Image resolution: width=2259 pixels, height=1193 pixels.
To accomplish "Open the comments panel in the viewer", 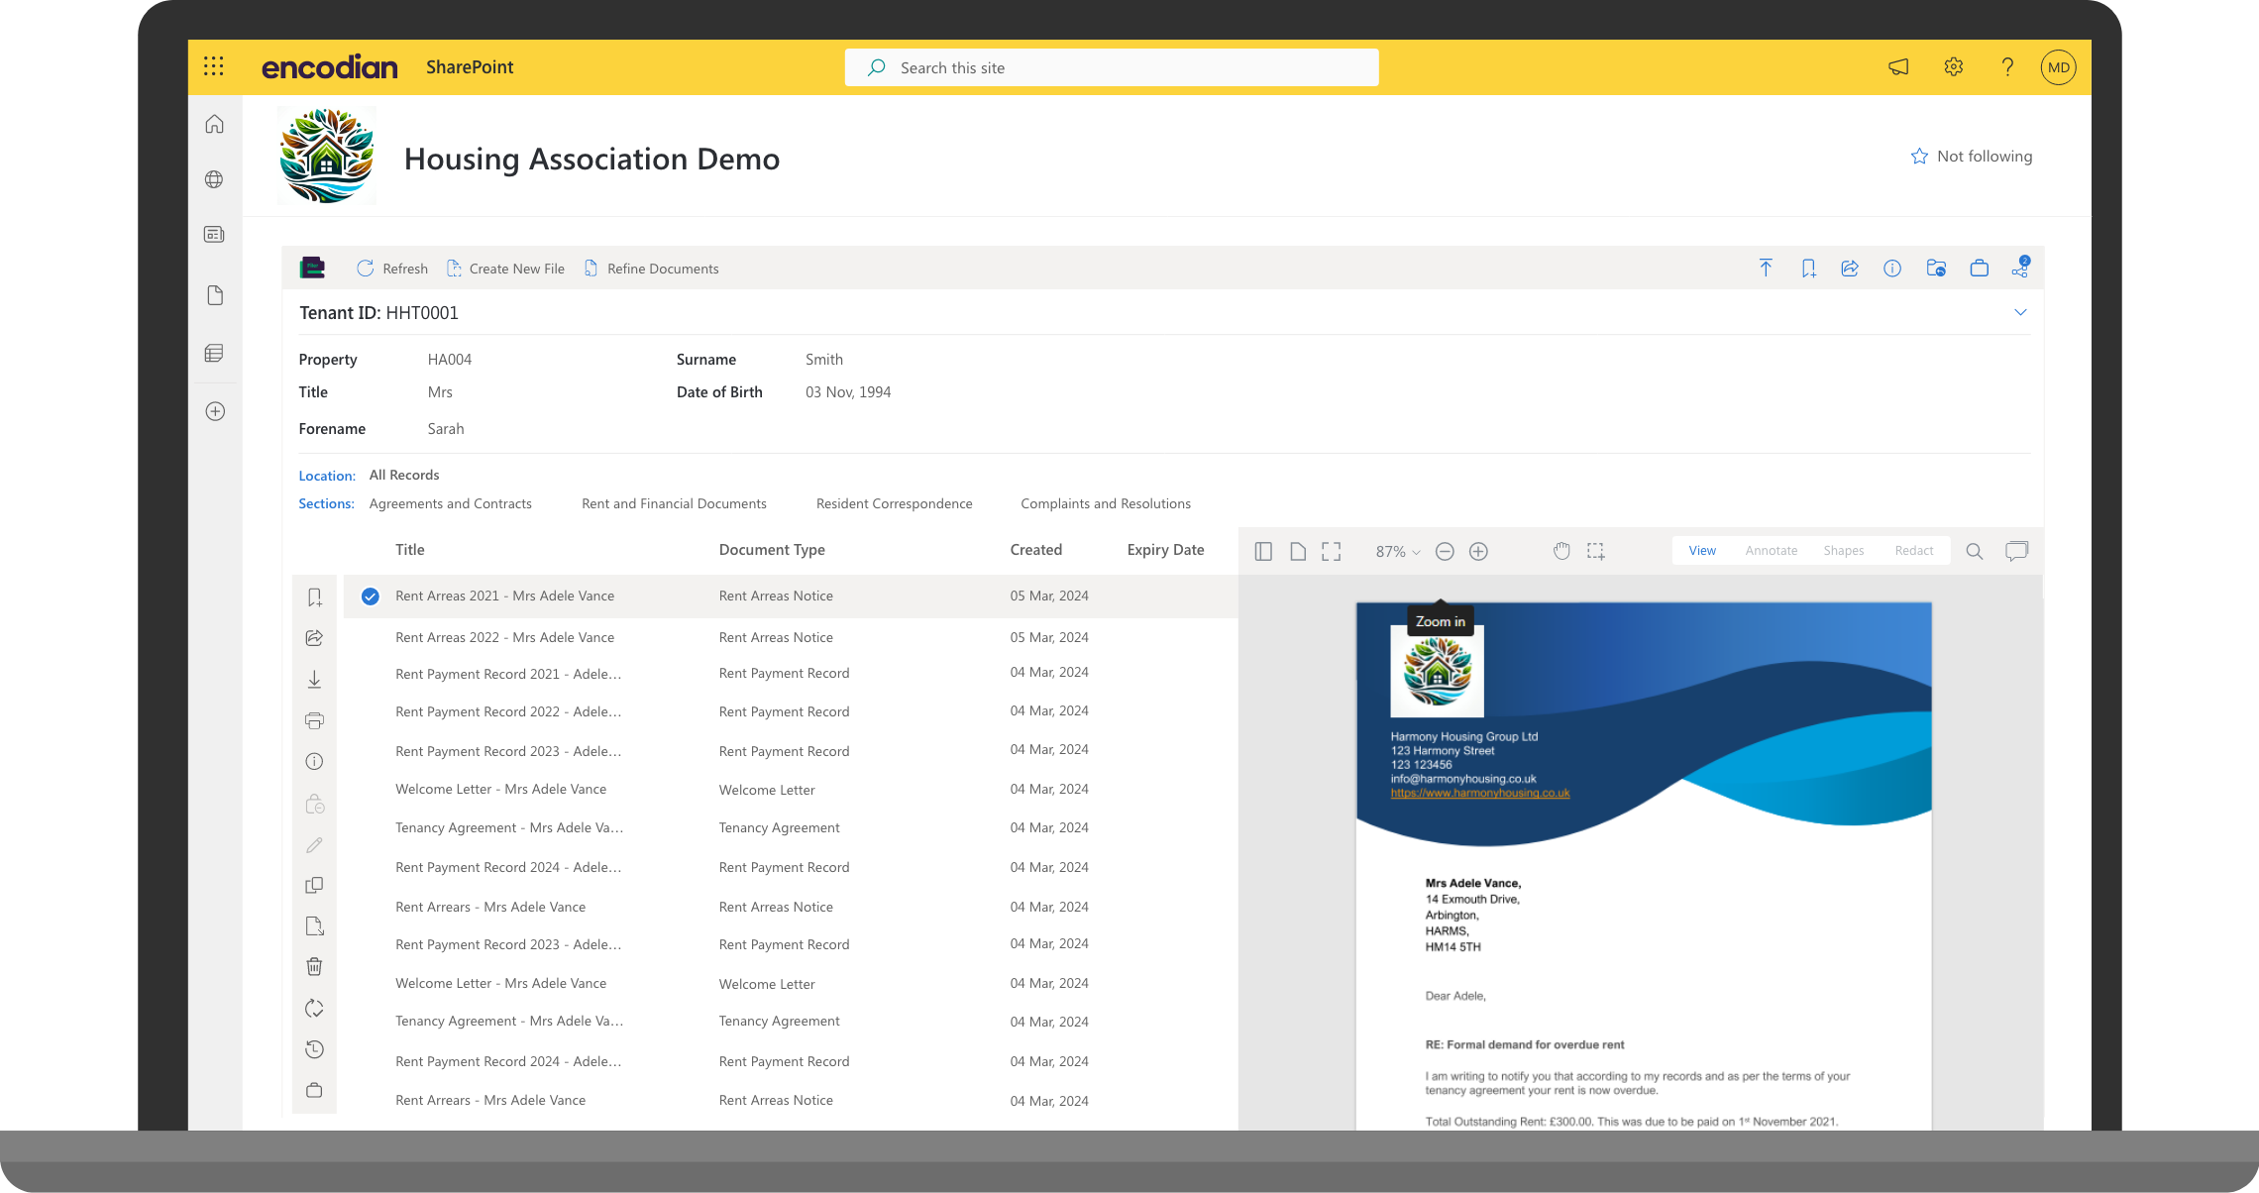I will [2017, 551].
